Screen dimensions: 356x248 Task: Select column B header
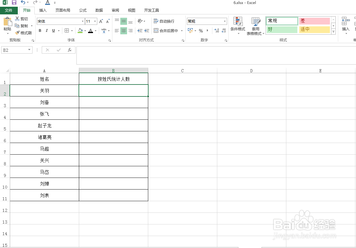(113, 70)
